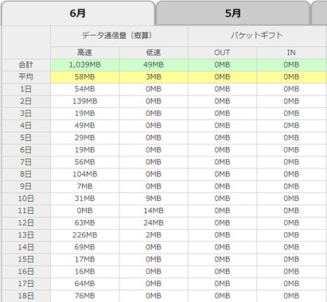Viewport: 327px width, 302px height.
Task: Click the 7日 row label
Action: (26, 162)
